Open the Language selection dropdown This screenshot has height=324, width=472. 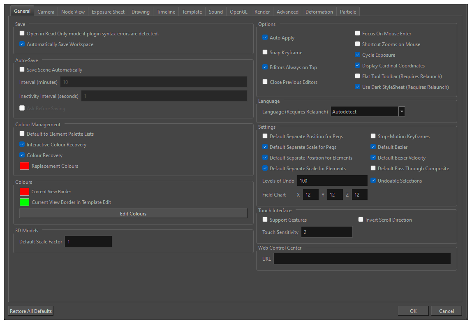tap(401, 111)
